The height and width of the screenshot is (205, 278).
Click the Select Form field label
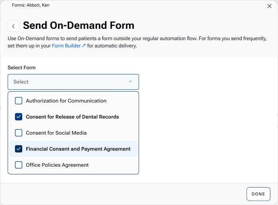(22, 67)
